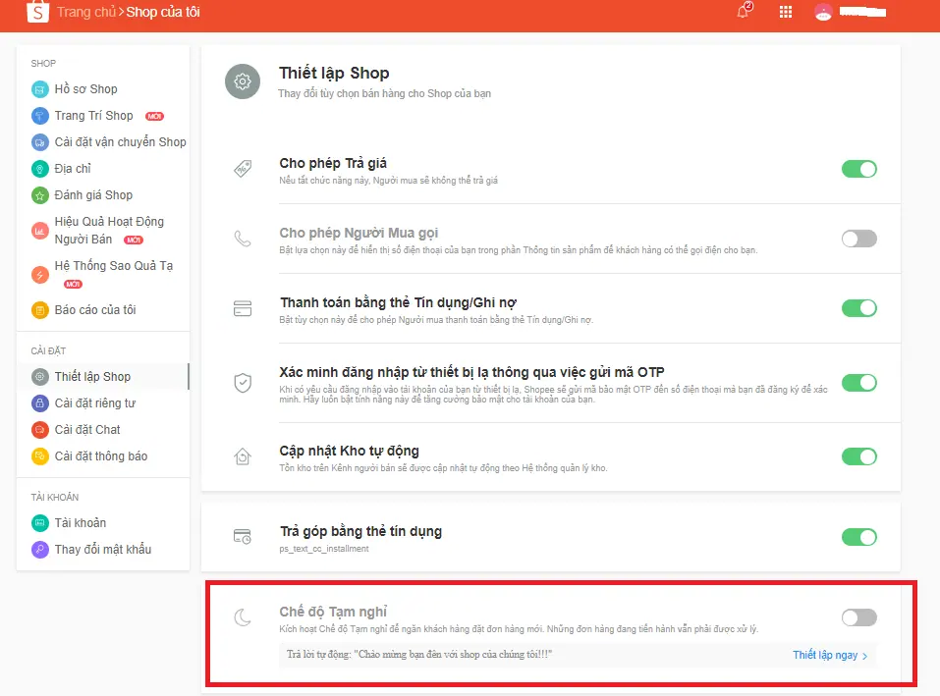The width and height of the screenshot is (940, 696).
Task: Enable the Cho phép Người Mua gọi toggle
Action: 859,239
